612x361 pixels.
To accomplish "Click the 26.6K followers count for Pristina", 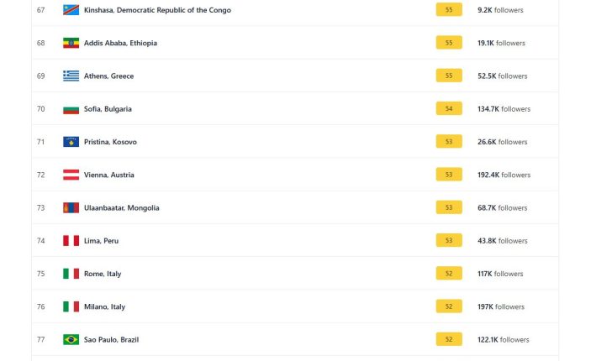I will click(x=503, y=142).
